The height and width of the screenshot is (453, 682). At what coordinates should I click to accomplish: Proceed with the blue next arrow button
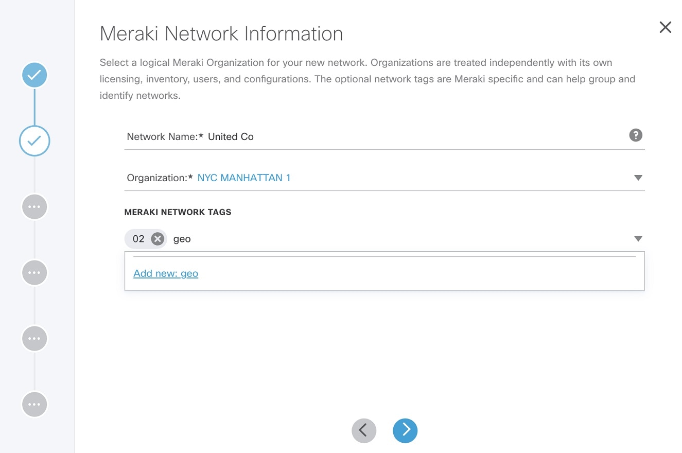click(405, 430)
